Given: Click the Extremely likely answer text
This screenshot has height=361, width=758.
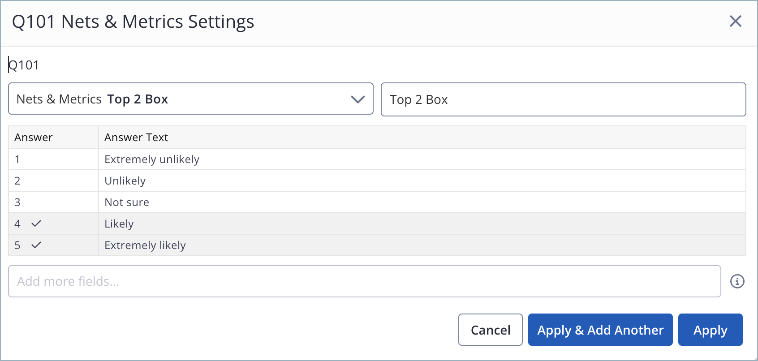Looking at the screenshot, I should click(145, 245).
